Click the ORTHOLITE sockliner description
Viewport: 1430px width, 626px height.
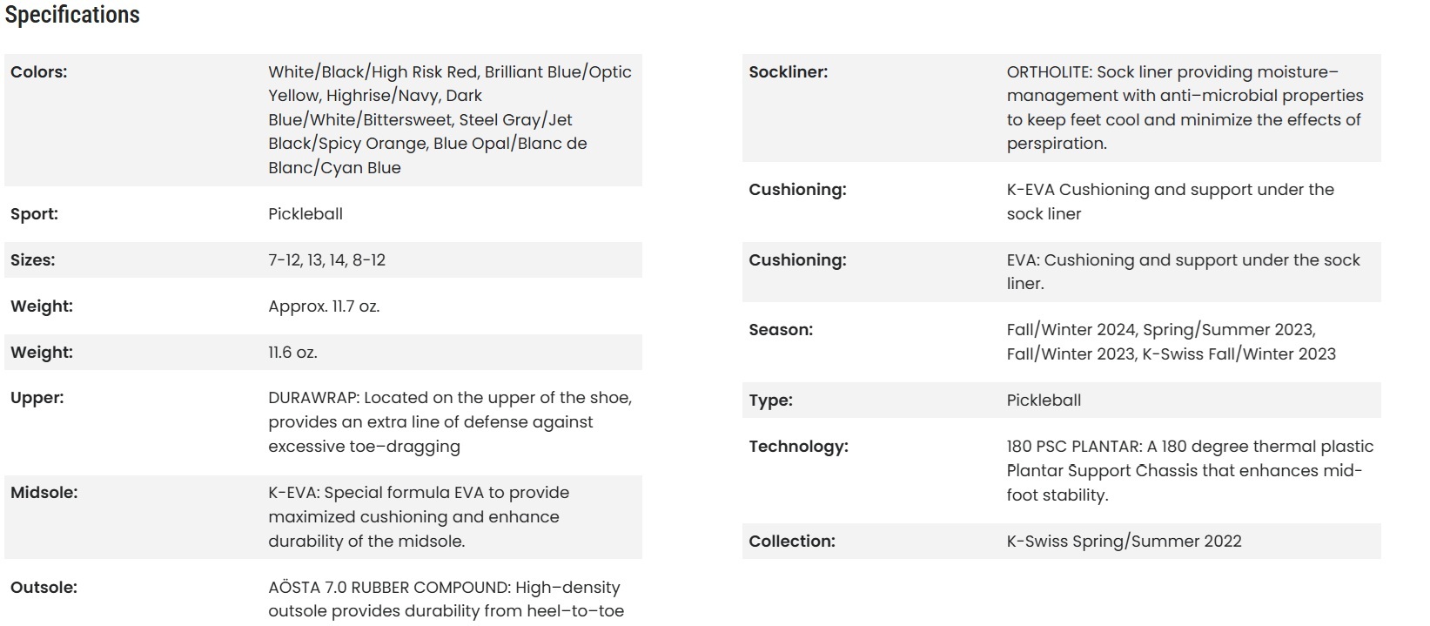(1185, 108)
